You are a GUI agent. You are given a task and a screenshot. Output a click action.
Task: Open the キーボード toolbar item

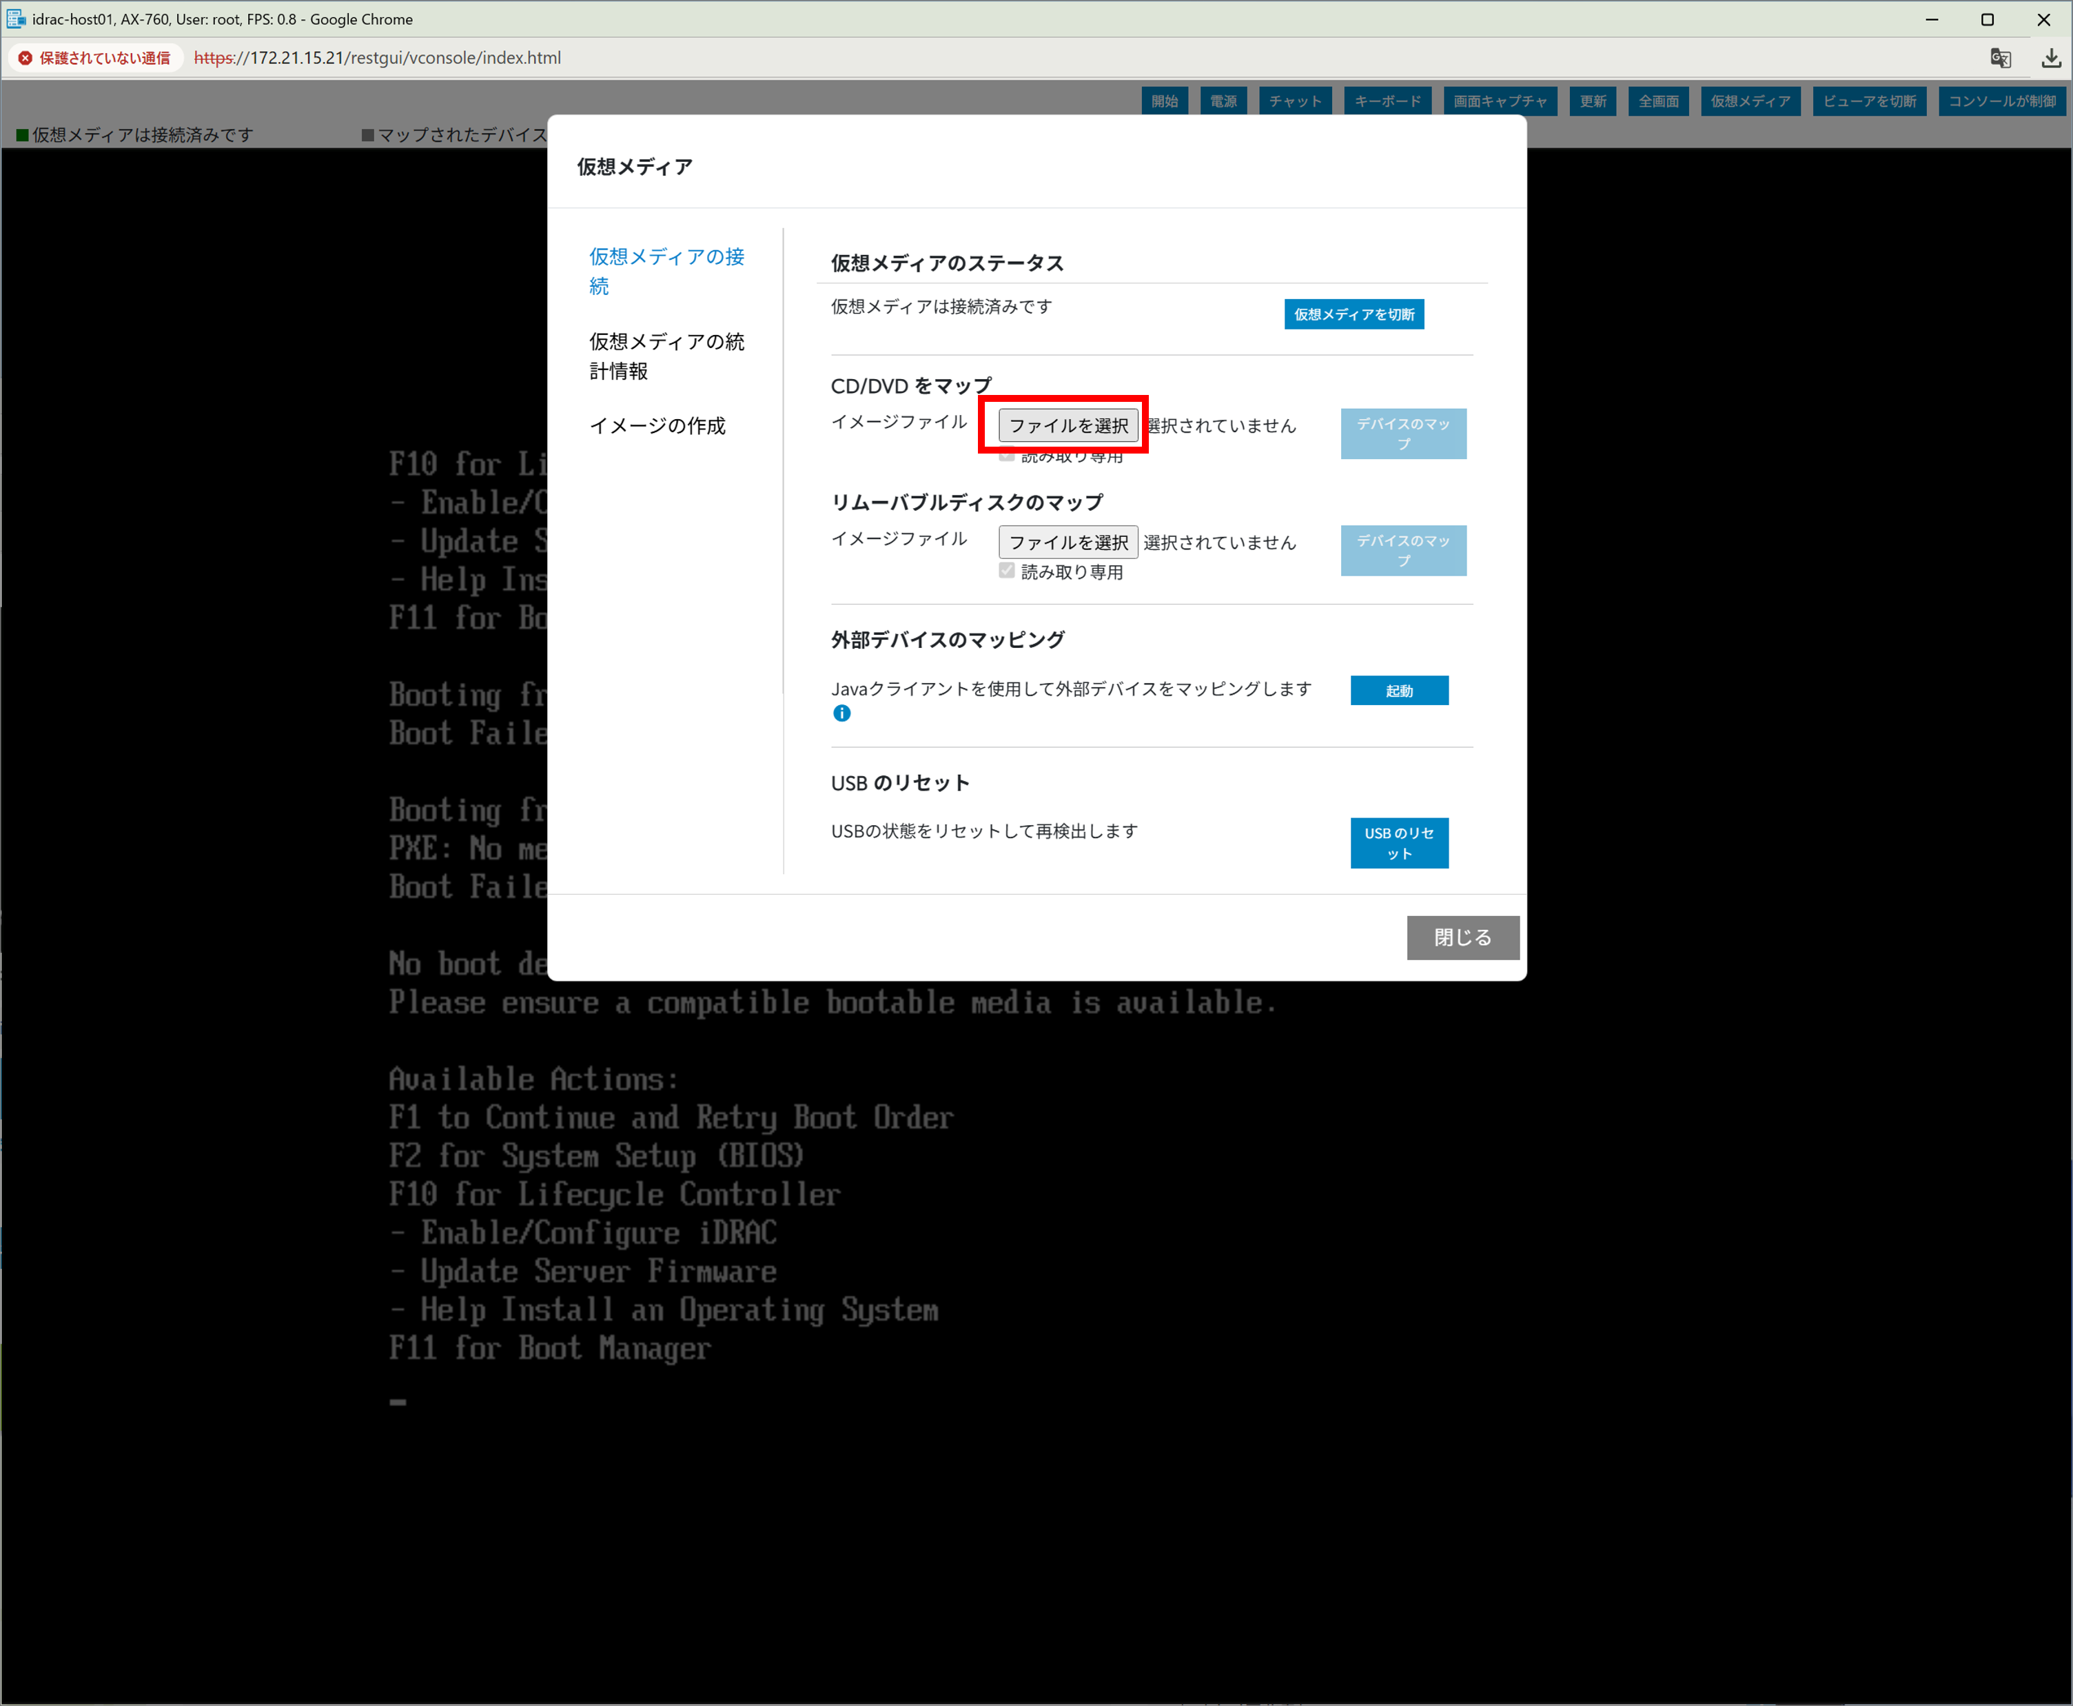click(1387, 101)
